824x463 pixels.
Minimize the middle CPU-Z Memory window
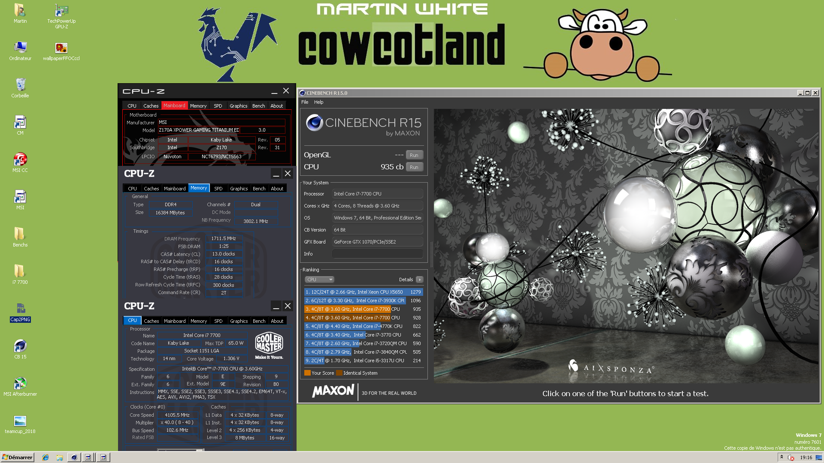pyautogui.click(x=276, y=174)
